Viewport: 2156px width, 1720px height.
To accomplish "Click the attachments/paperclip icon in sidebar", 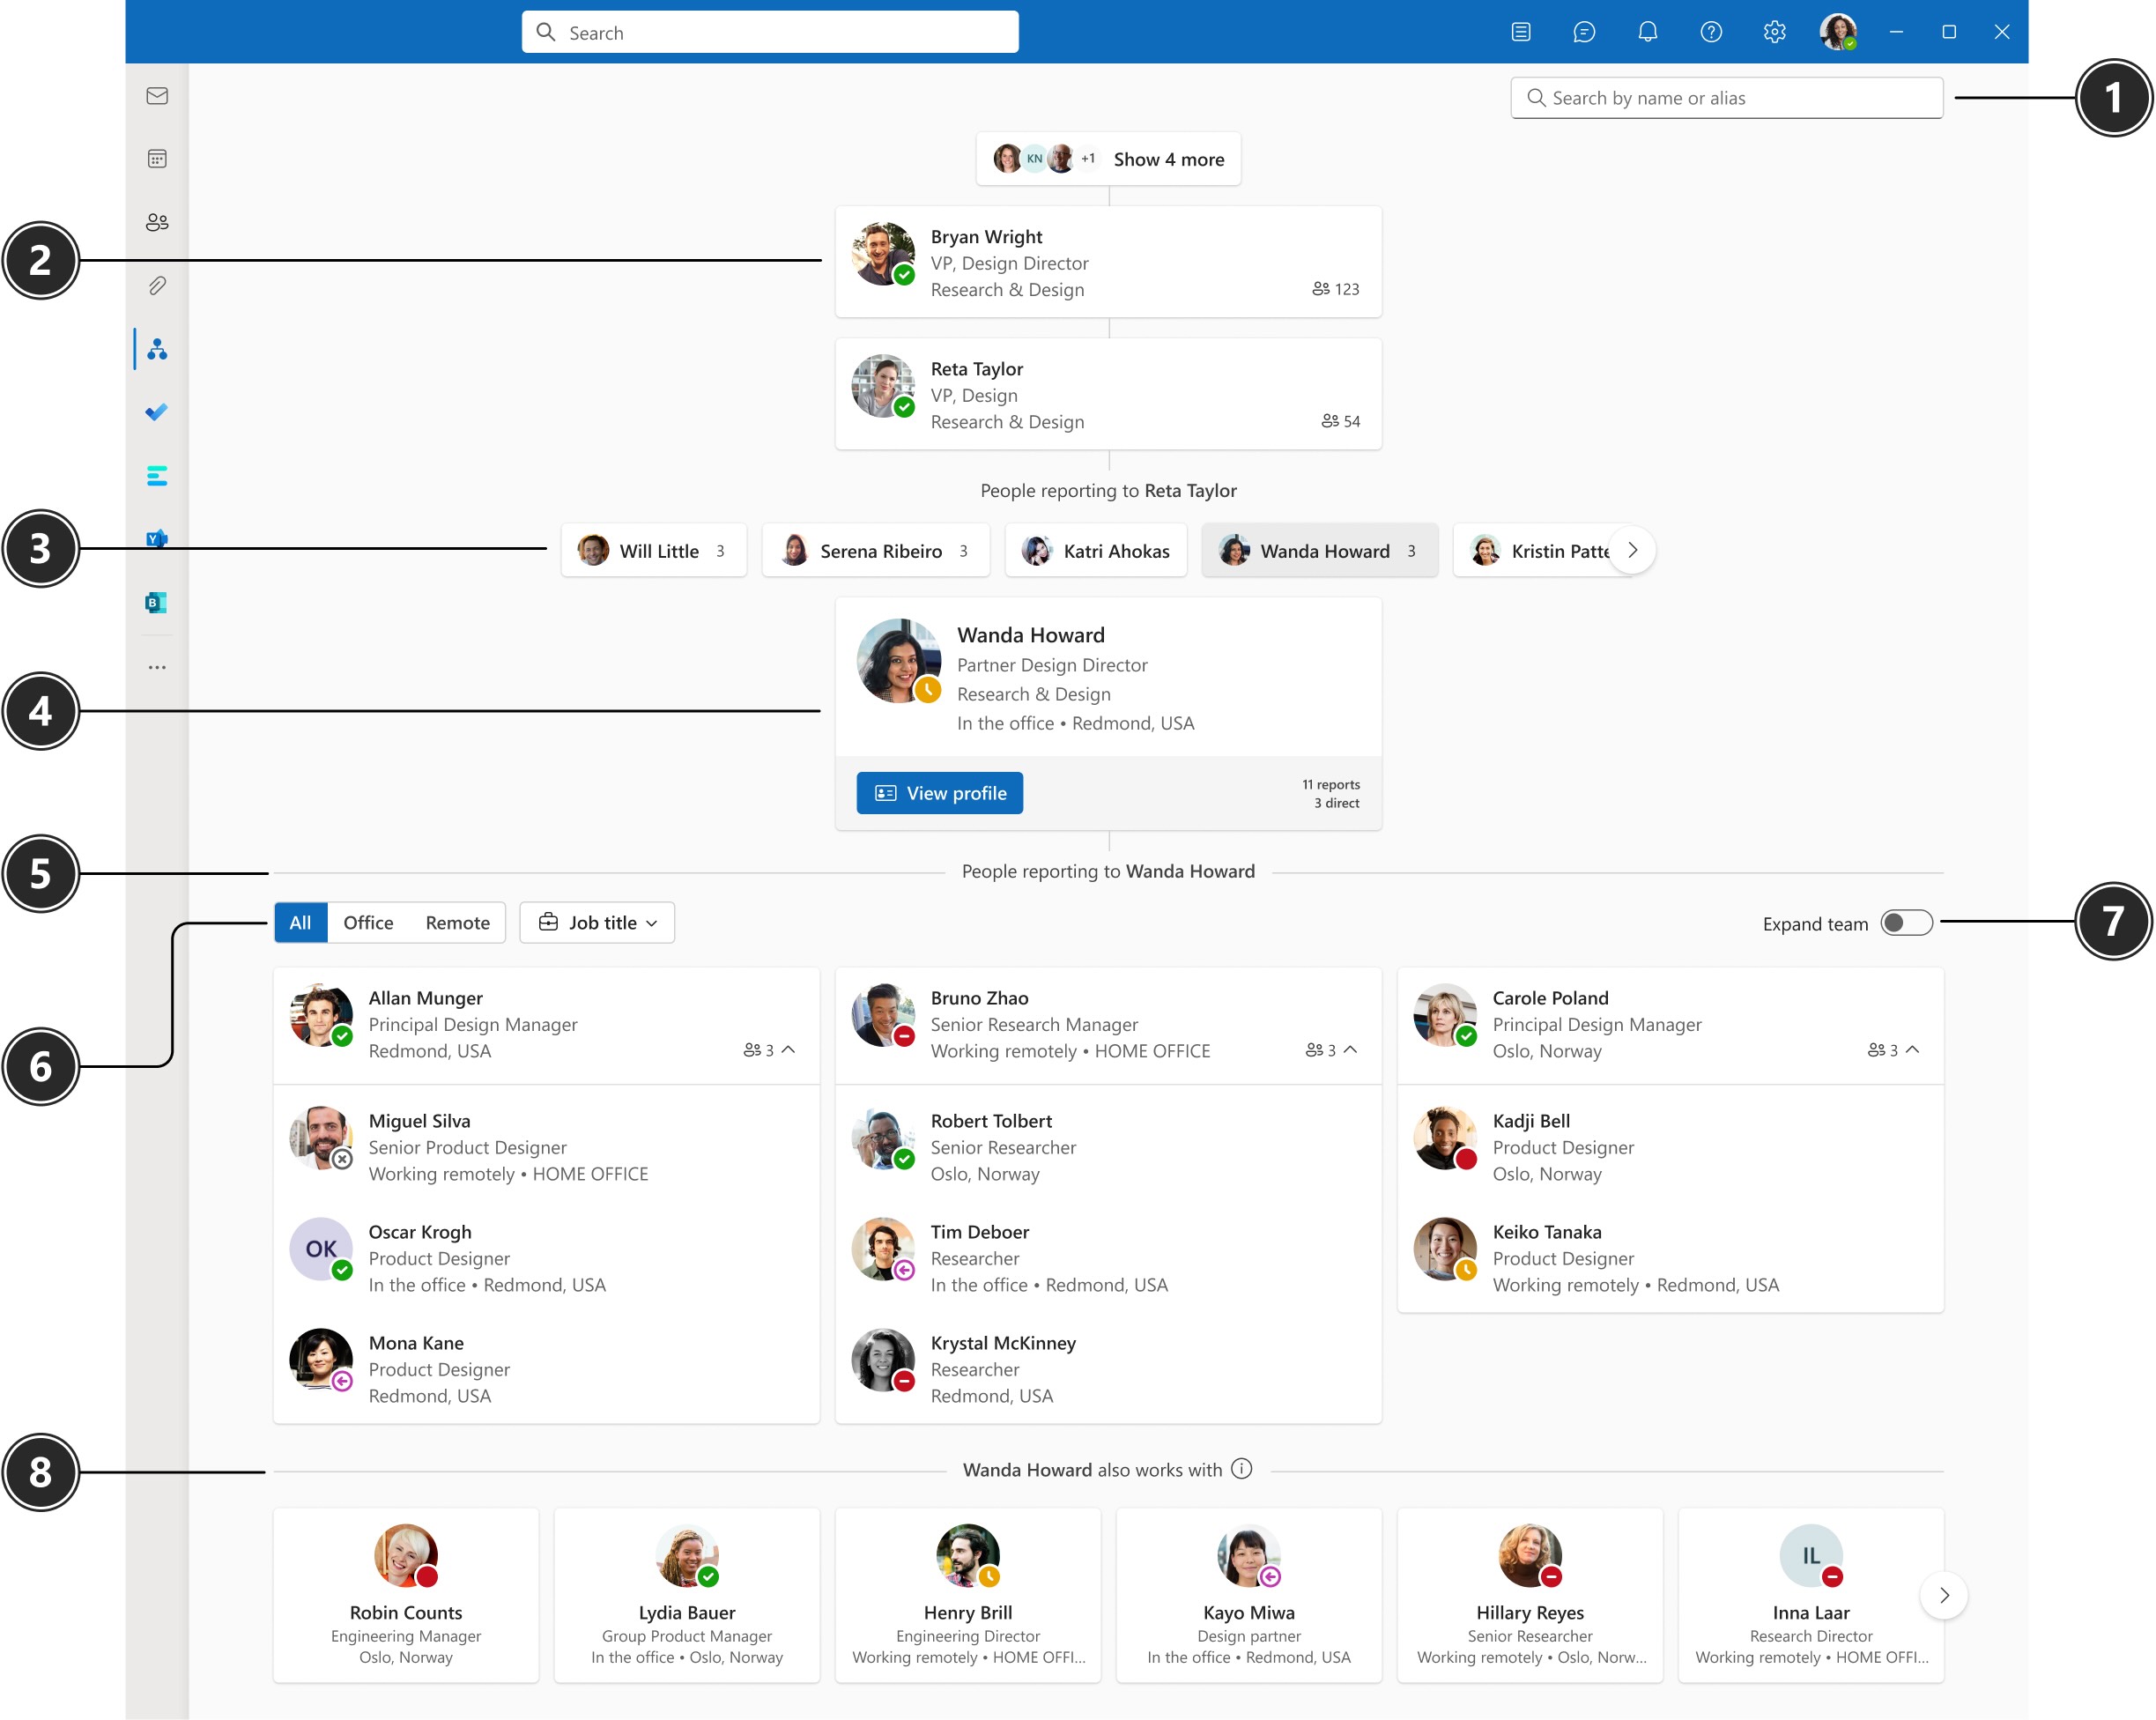I will click(158, 285).
